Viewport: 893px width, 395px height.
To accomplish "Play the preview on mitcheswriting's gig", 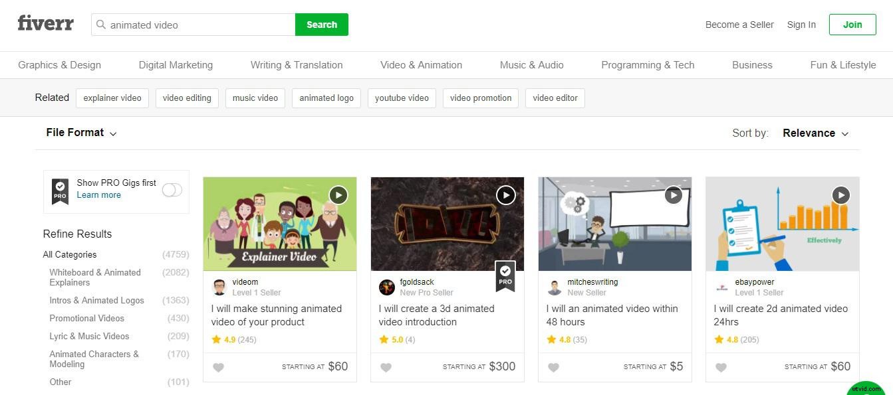I will coord(673,195).
